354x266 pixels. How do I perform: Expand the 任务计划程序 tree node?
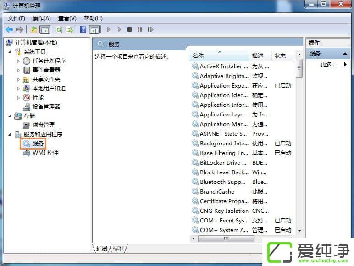[x=19, y=61]
